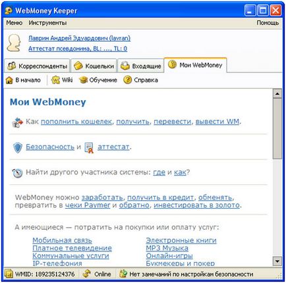Switch to the Входящие tab
The width and height of the screenshot is (286, 283).
tap(141, 66)
